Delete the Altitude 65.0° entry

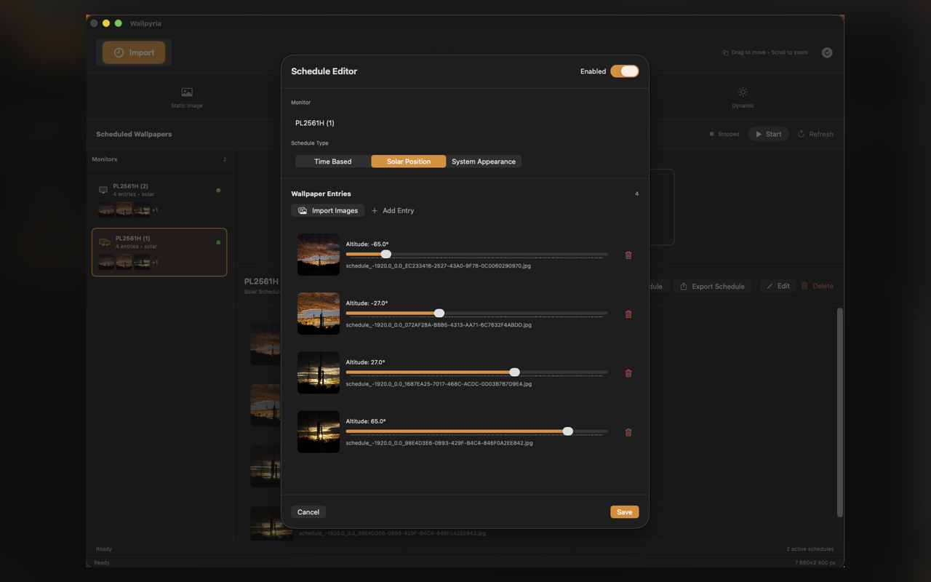628,432
